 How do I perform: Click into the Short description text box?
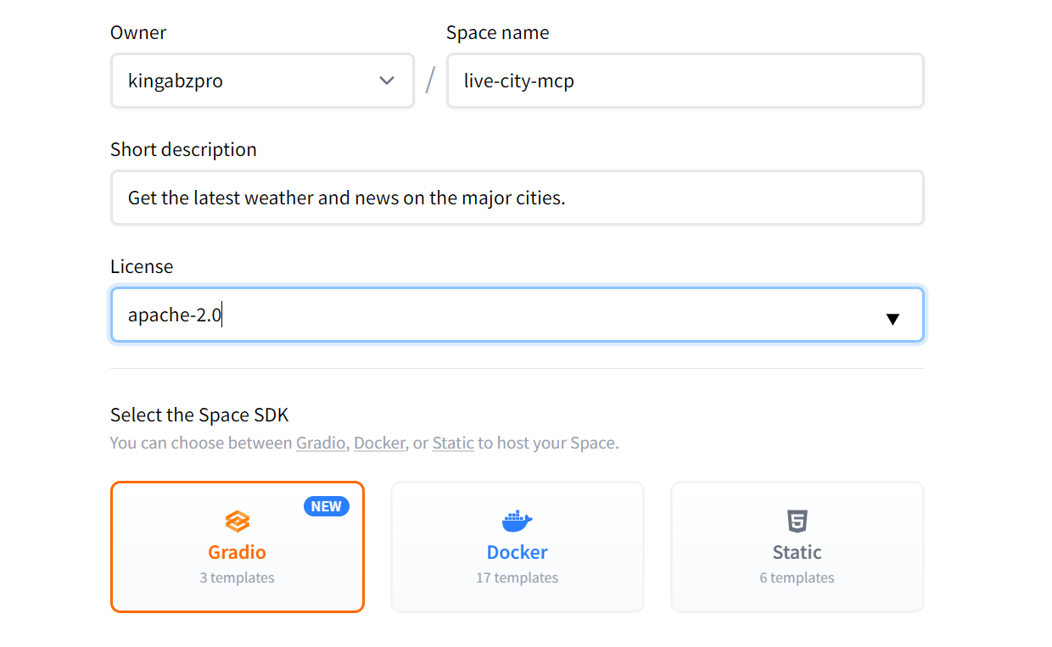point(517,198)
